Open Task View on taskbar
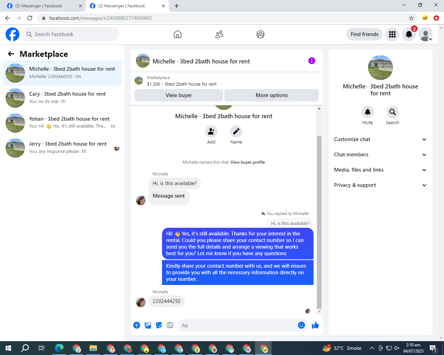 (42, 348)
